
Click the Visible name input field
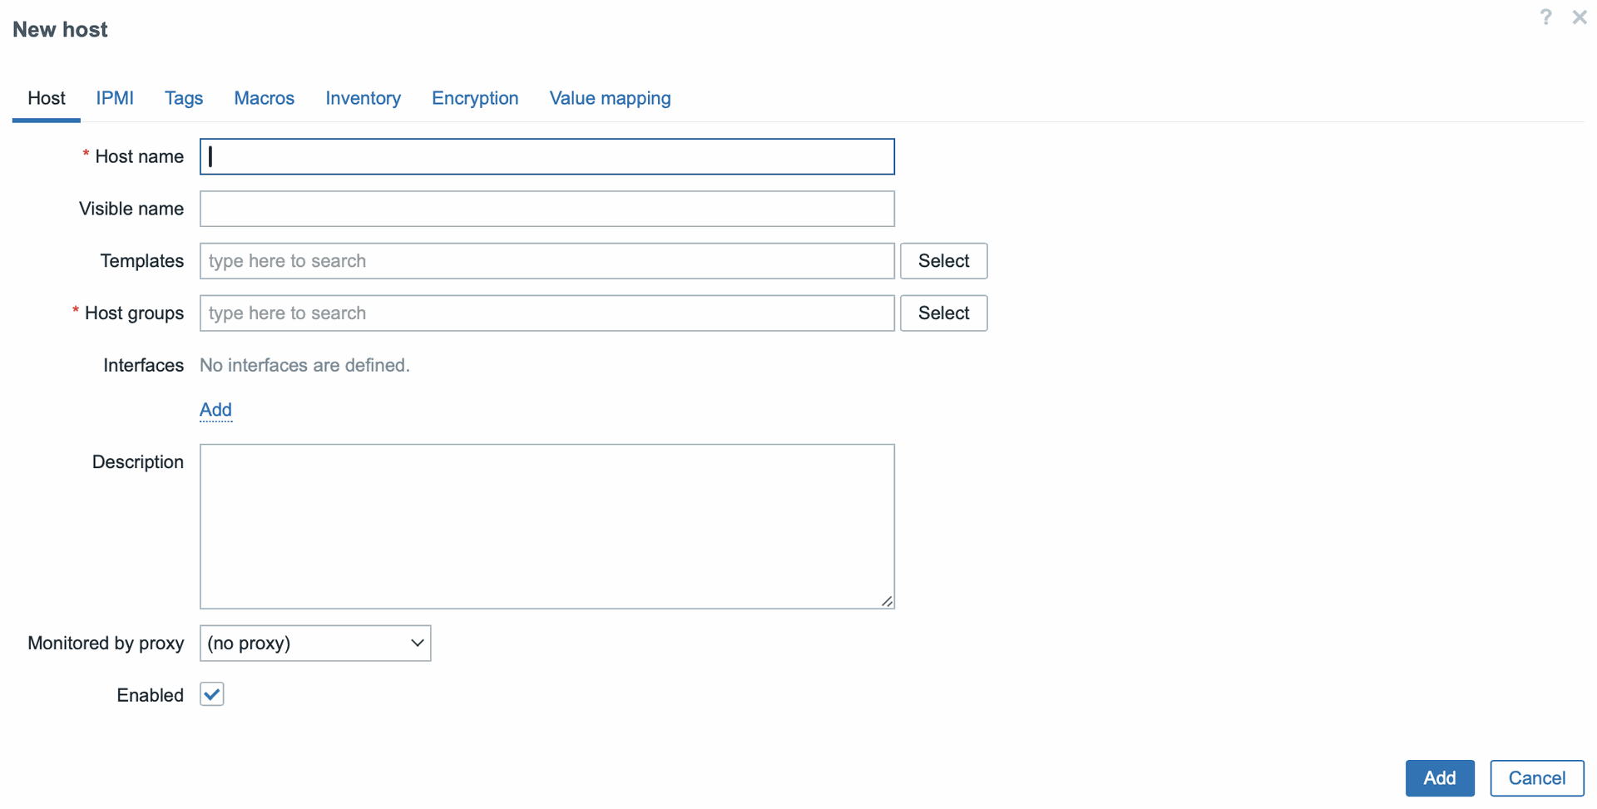pos(547,209)
